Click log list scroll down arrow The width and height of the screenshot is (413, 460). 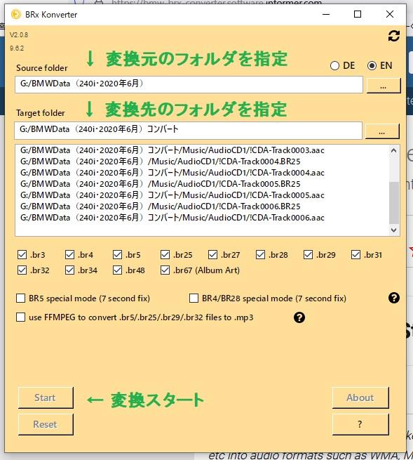coord(394,230)
